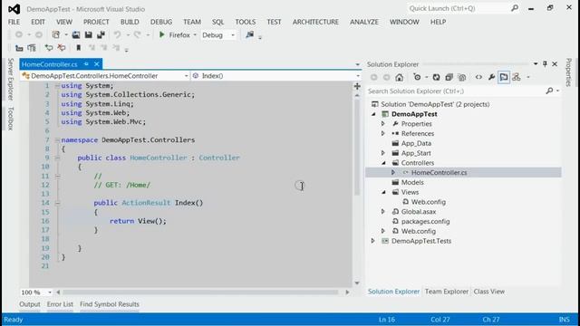Expand the DemoAppTest.Tests project

click(373, 241)
